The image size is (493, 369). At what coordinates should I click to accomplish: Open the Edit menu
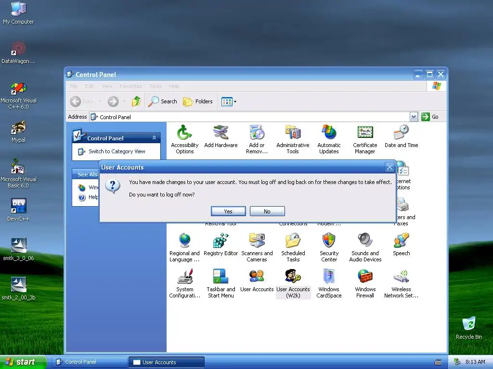pyautogui.click(x=89, y=86)
